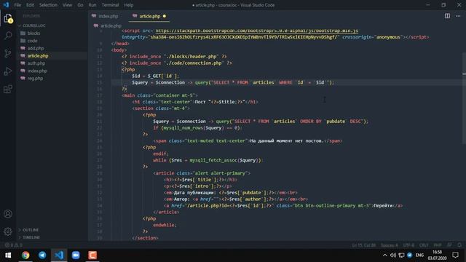Change end of line sequence CRLF
The width and height of the screenshot is (466, 262).
[x=424, y=245]
